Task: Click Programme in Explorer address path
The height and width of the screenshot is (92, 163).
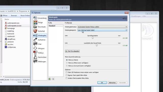Action: (x=23, y=11)
